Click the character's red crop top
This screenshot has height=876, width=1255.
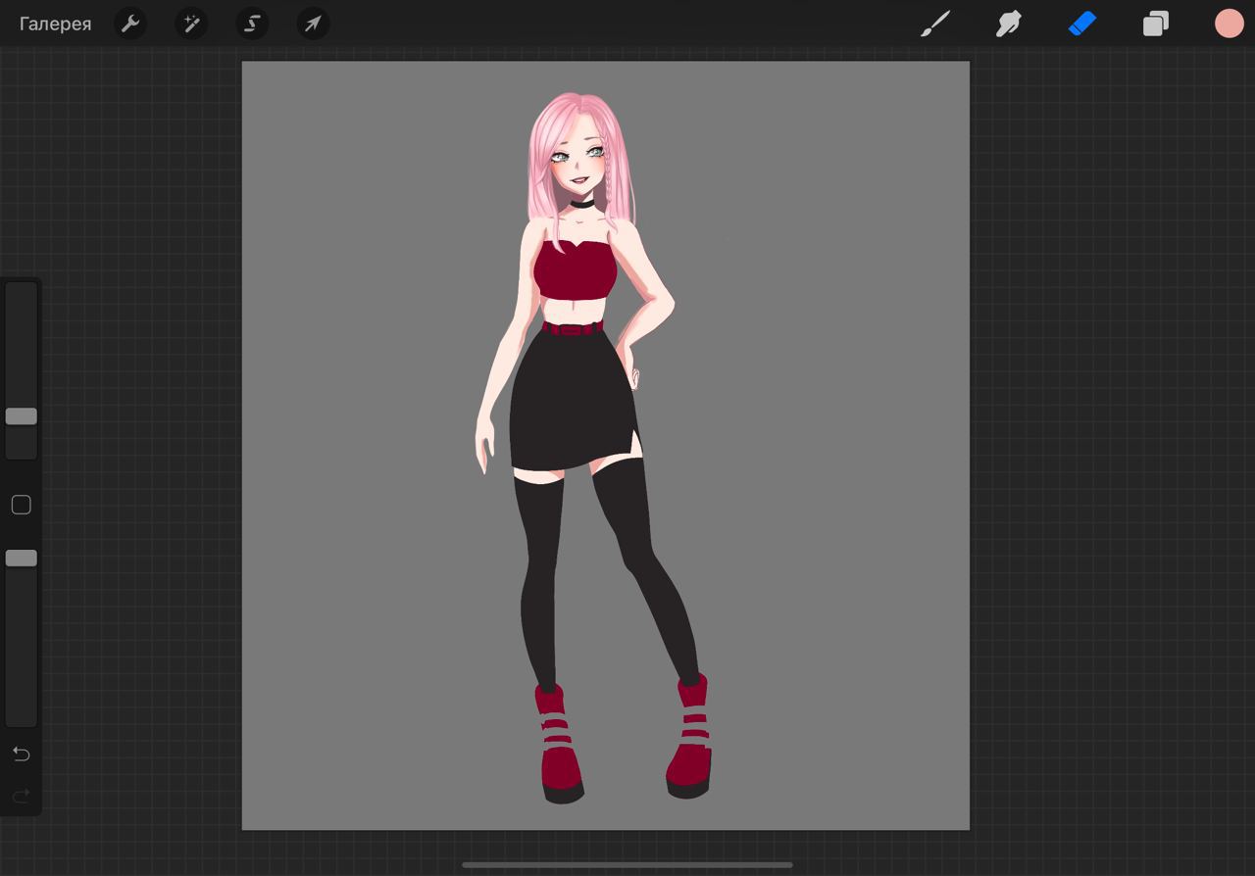[576, 272]
